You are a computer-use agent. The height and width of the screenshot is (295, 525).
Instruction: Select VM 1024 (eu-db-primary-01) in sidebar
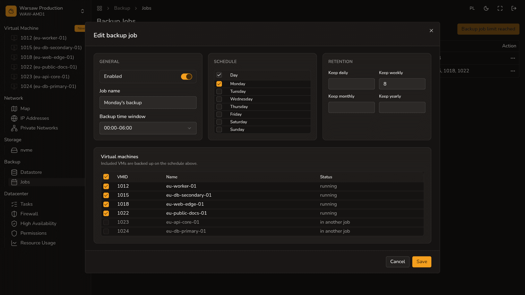[x=48, y=86]
